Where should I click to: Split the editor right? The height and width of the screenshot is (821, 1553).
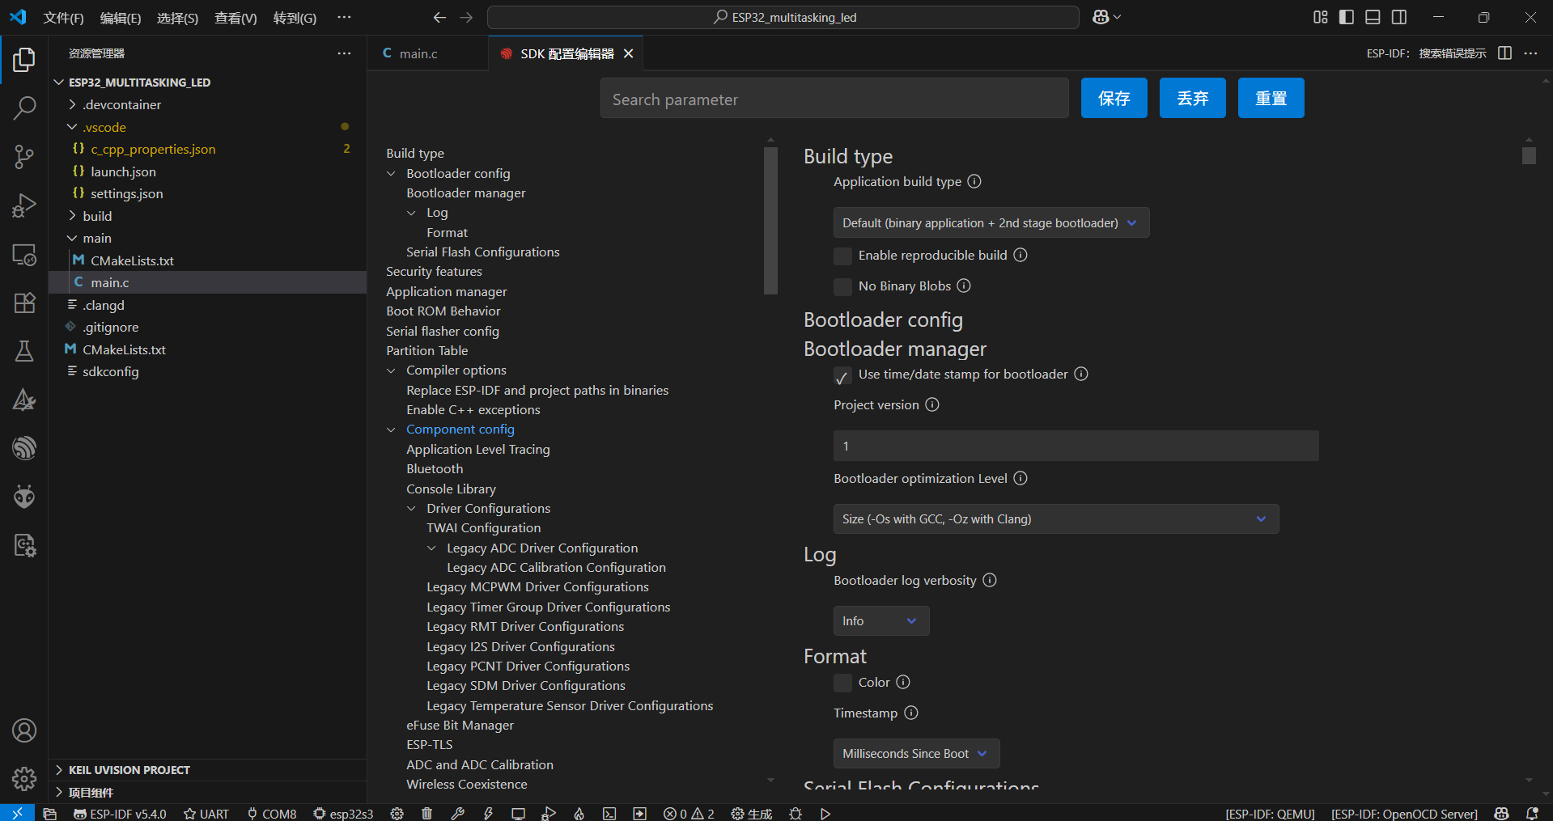tap(1504, 53)
